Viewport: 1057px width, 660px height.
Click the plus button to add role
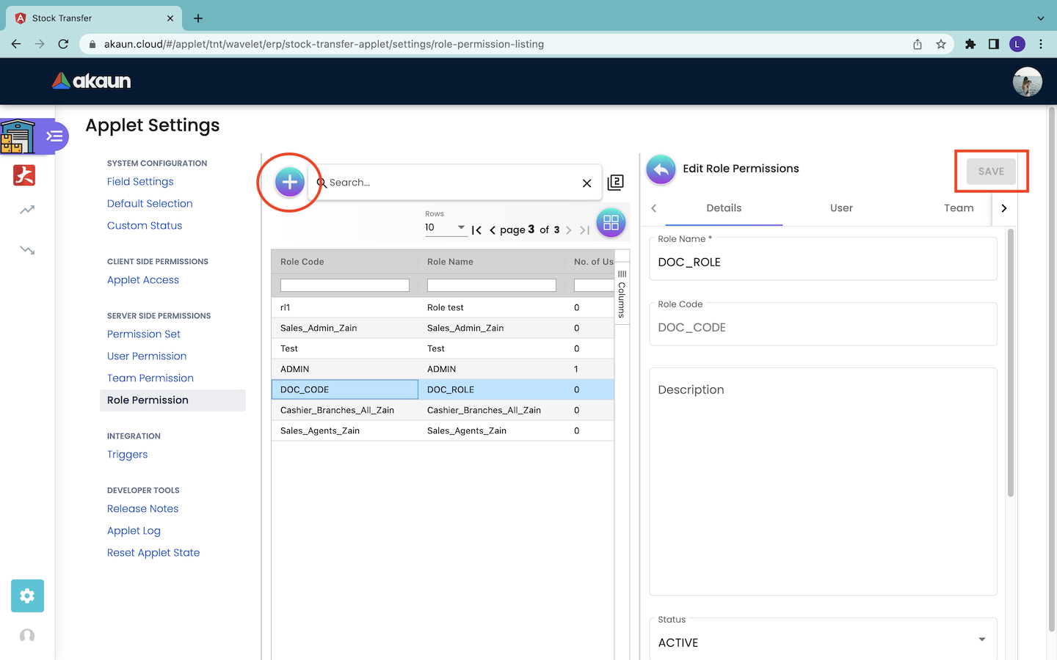(x=289, y=182)
